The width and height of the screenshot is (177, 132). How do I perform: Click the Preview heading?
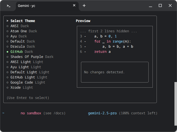(x=83, y=21)
